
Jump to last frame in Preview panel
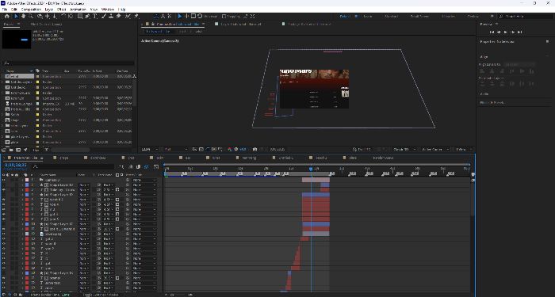pyautogui.click(x=520, y=32)
